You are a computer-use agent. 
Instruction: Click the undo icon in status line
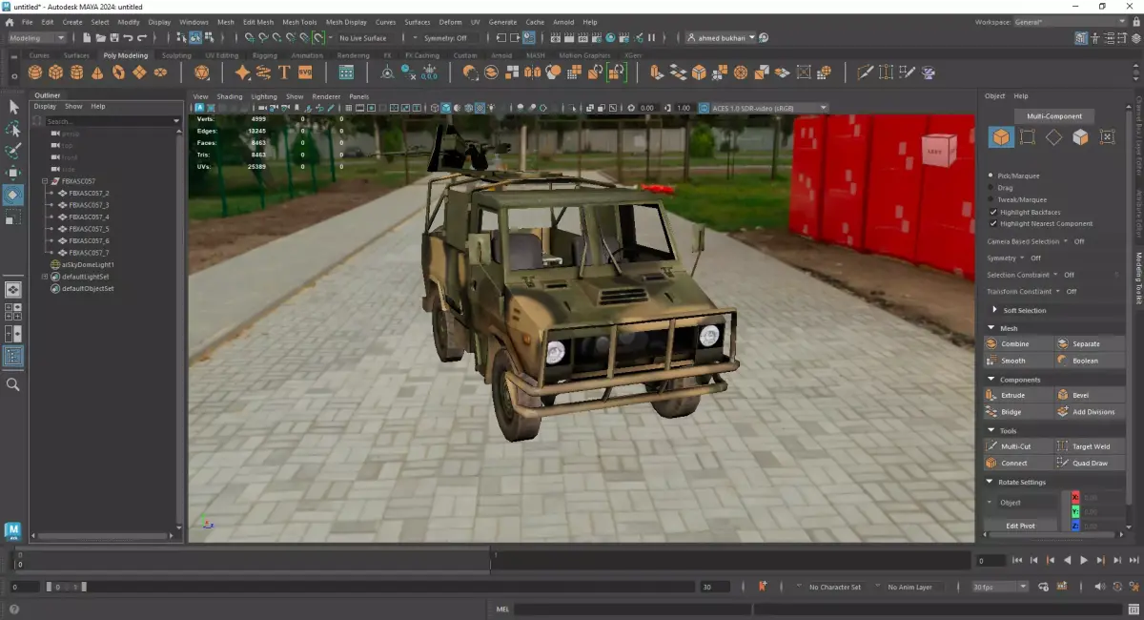pyautogui.click(x=128, y=38)
